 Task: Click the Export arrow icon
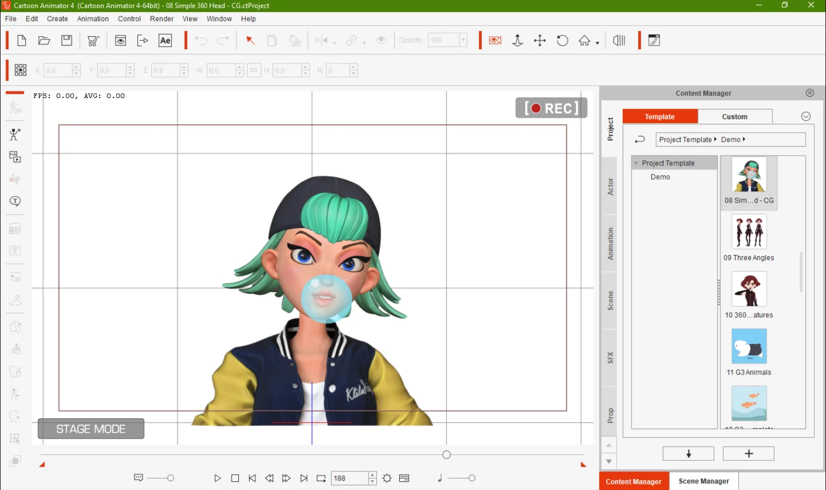click(142, 41)
